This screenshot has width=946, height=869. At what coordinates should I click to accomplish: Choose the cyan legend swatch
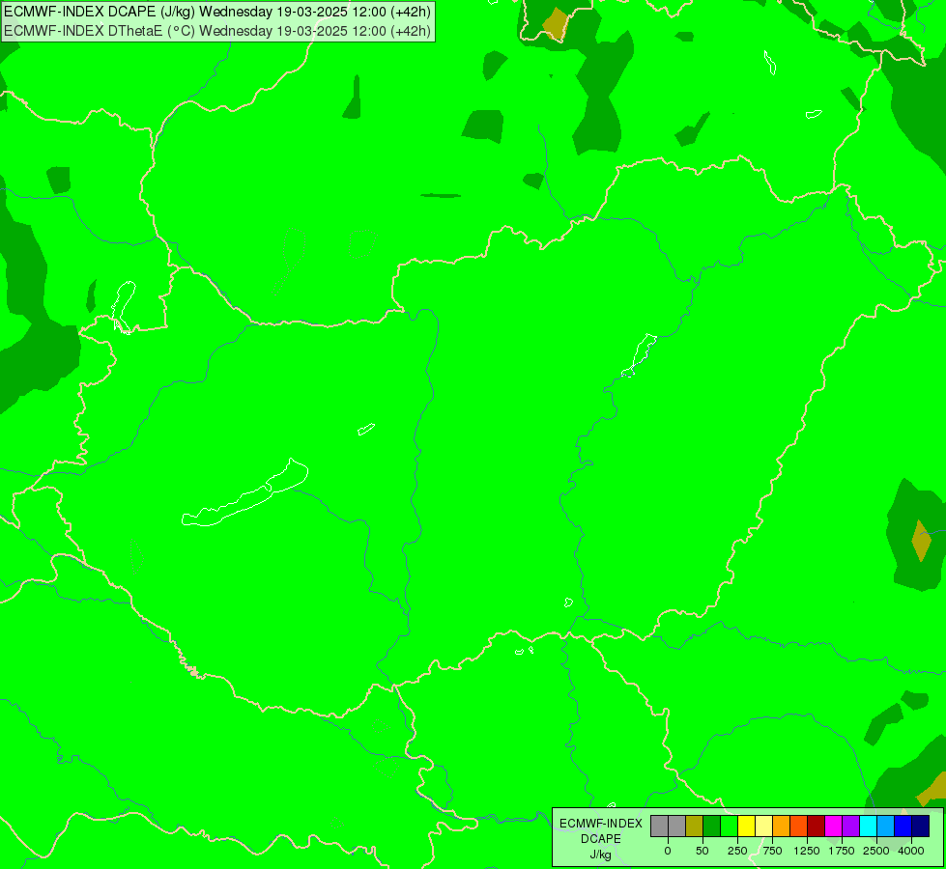[869, 827]
